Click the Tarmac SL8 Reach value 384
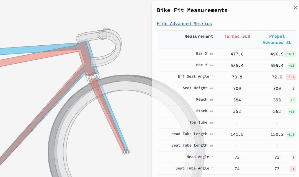299x177 pixels. 237,100
